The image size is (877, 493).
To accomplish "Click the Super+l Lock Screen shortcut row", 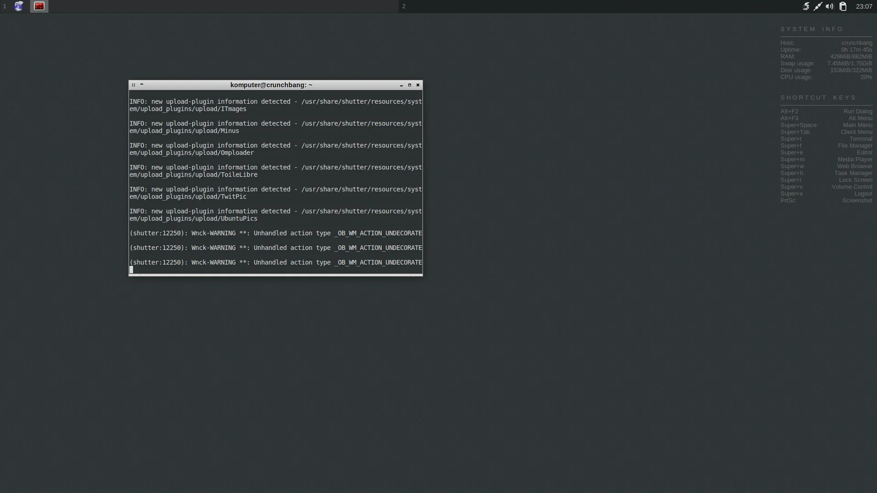I will (x=826, y=180).
